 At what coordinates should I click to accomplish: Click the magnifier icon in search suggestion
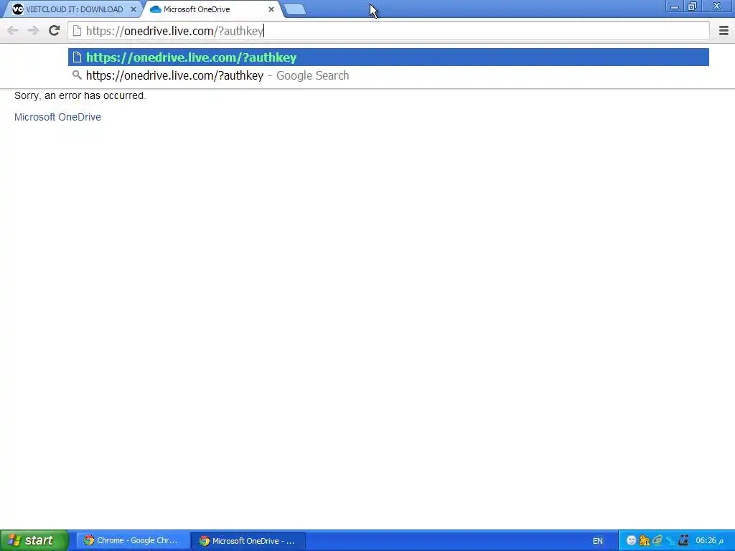coord(77,75)
